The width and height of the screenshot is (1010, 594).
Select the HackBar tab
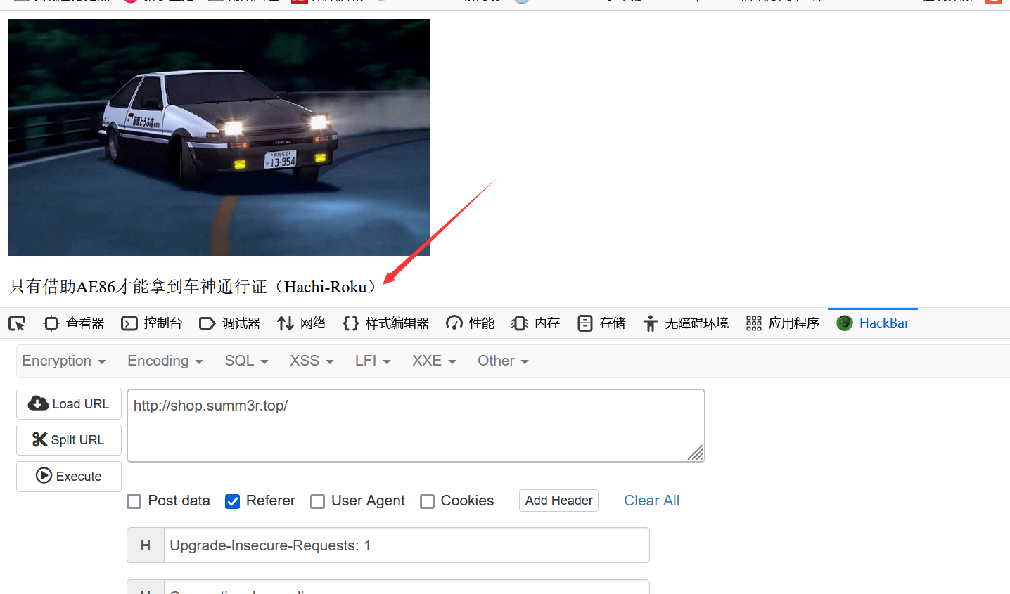[873, 323]
